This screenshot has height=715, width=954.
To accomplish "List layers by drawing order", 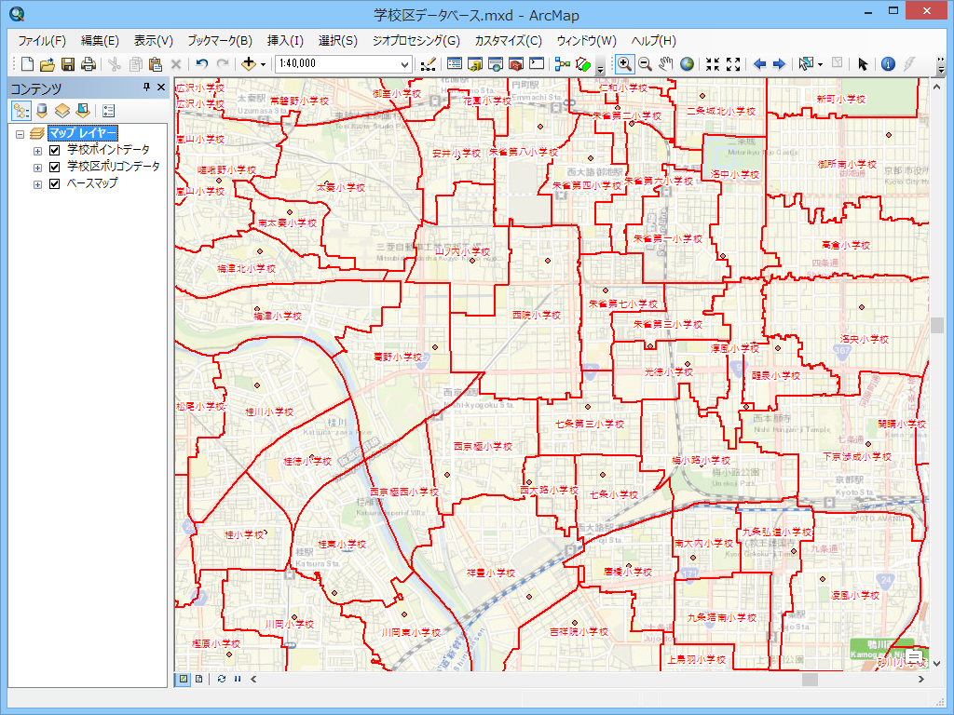I will (x=21, y=111).
